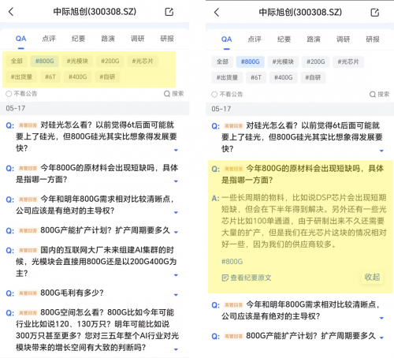Tap the share icon on right screen

click(x=375, y=13)
